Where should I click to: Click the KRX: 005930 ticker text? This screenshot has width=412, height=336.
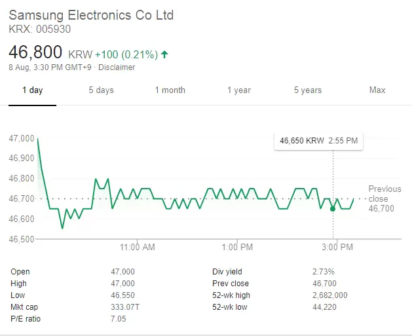point(40,29)
